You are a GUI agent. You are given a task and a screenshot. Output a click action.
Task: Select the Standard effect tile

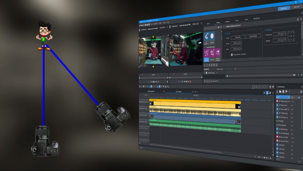coord(212,38)
